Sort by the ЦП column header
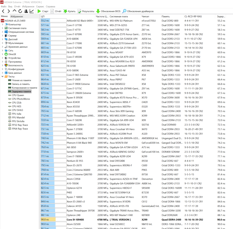The width and height of the screenshot is (233, 229). pos(68,16)
